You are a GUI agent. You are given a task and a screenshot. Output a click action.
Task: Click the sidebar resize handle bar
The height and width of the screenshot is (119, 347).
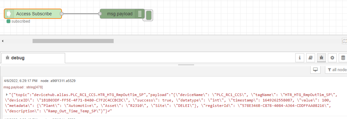tap(186, 65)
